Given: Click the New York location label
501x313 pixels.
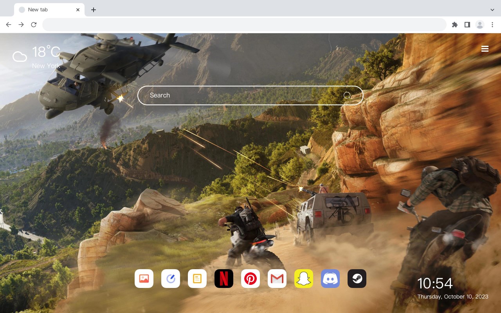Looking at the screenshot, I should click(46, 66).
